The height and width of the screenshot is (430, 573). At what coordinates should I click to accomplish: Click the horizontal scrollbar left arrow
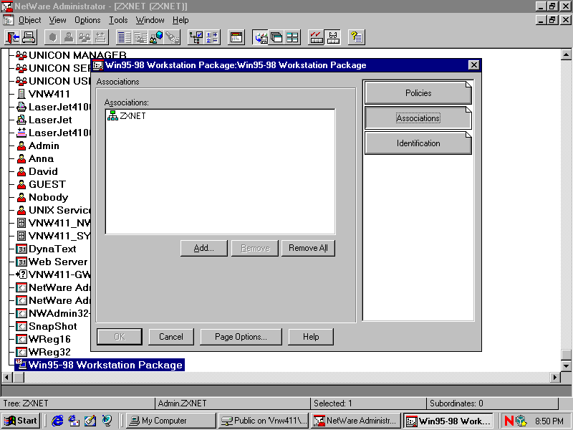point(7,377)
